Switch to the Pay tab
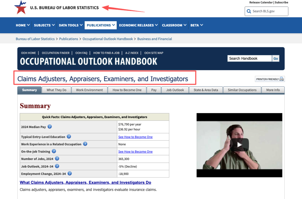 point(154,90)
